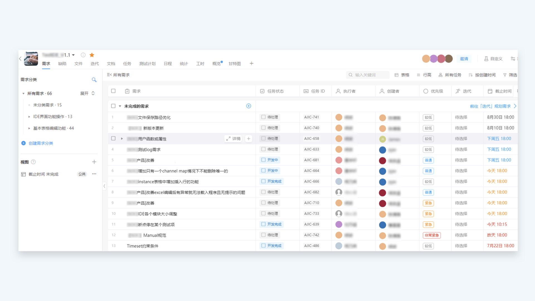The width and height of the screenshot is (535, 301).
Task: Click the 非常紧急 priority tag on AJIC-742
Action: [x=432, y=235]
